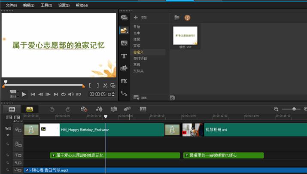Open the 工具 menu
The height and width of the screenshot is (174, 307).
(x=46, y=5)
